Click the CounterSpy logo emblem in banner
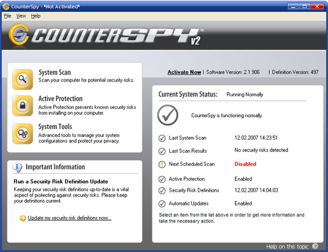Screen dimensions: 328x252 19,35
